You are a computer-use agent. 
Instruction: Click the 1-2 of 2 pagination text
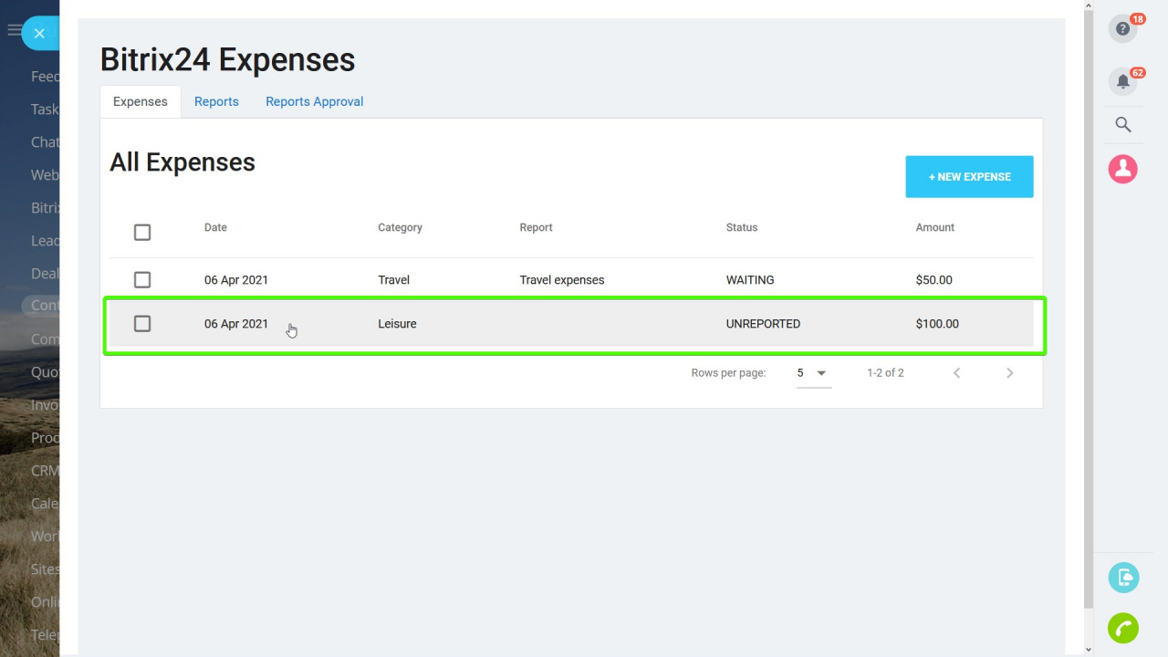(x=885, y=372)
